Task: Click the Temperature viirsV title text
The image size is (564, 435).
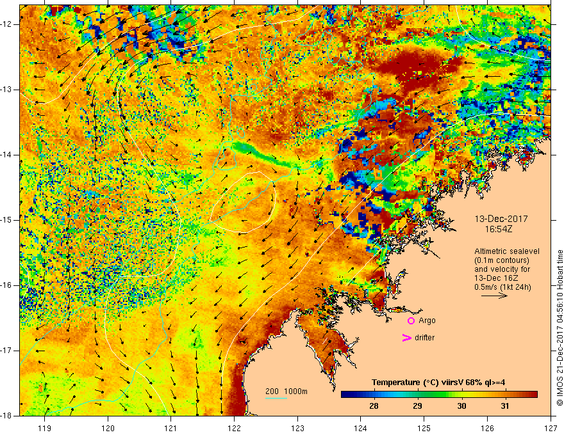Action: click(x=438, y=383)
